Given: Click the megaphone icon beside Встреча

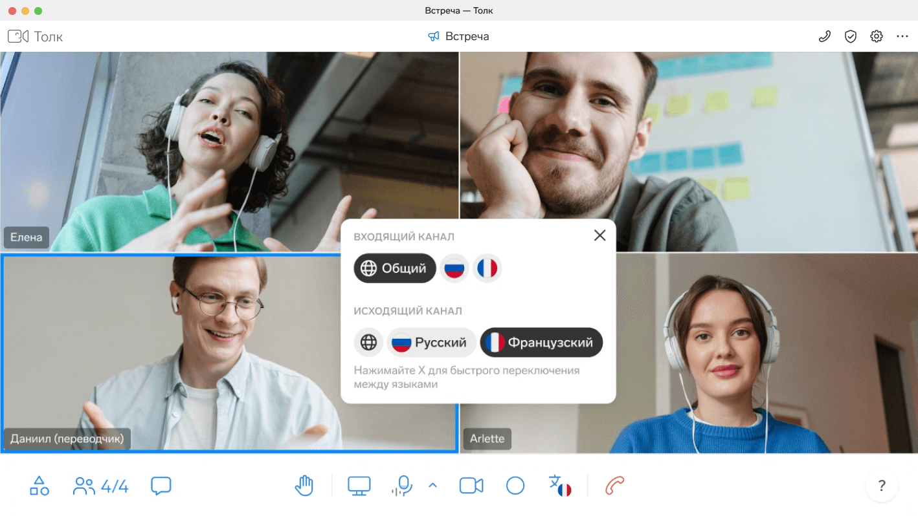Looking at the screenshot, I should pyautogui.click(x=434, y=37).
